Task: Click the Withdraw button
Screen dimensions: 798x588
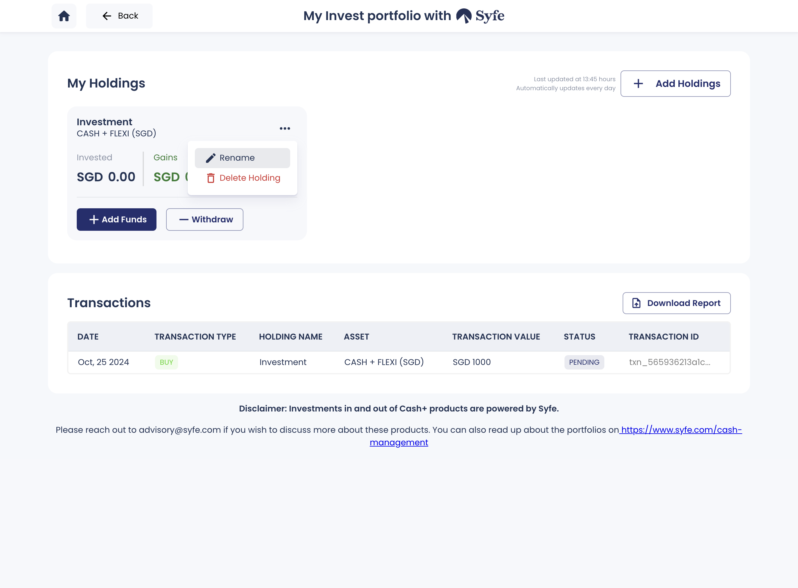Action: click(x=205, y=220)
